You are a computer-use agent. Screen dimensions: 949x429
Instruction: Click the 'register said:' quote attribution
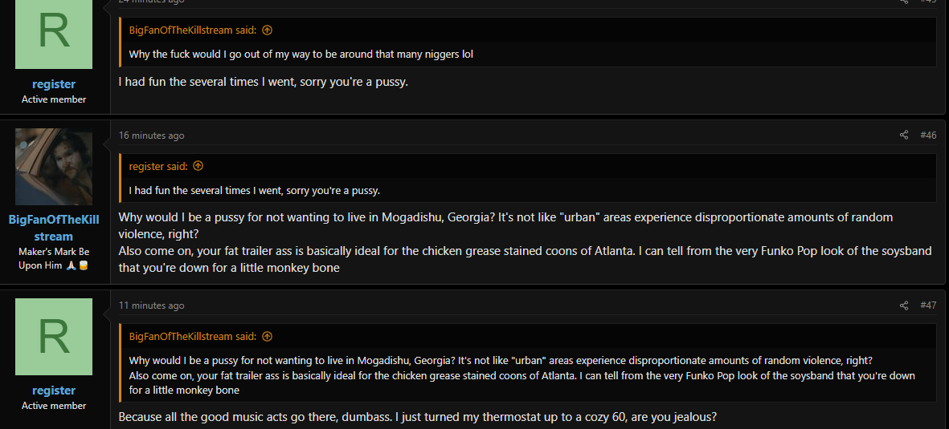158,166
